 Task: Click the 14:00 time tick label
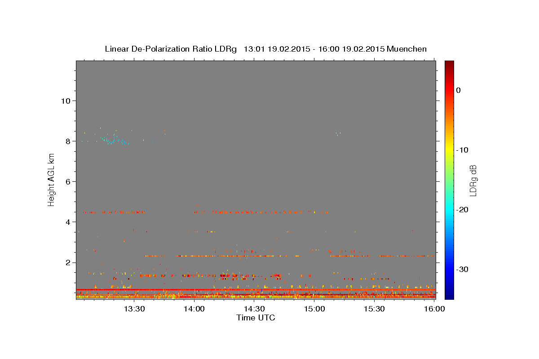point(194,309)
